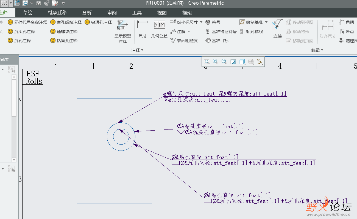This screenshot has height=219, width=357.
Task: Click the sheet eraser icon in quick access toolbar
Action: [x=55, y=3]
